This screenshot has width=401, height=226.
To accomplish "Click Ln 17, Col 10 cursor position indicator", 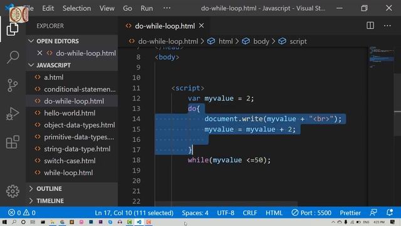I will pos(134,213).
